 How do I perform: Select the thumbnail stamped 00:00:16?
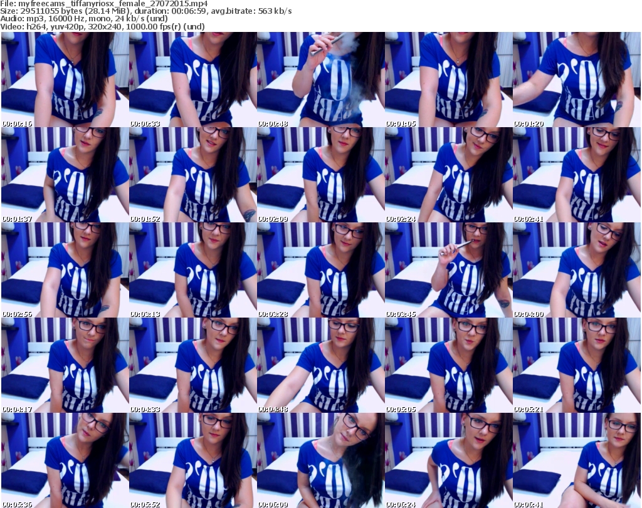(65, 80)
